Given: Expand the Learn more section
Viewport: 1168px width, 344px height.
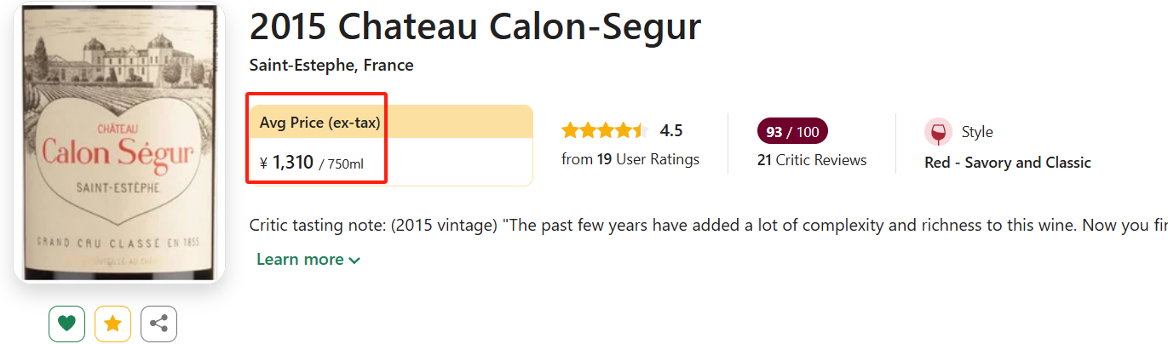Looking at the screenshot, I should pos(308,260).
